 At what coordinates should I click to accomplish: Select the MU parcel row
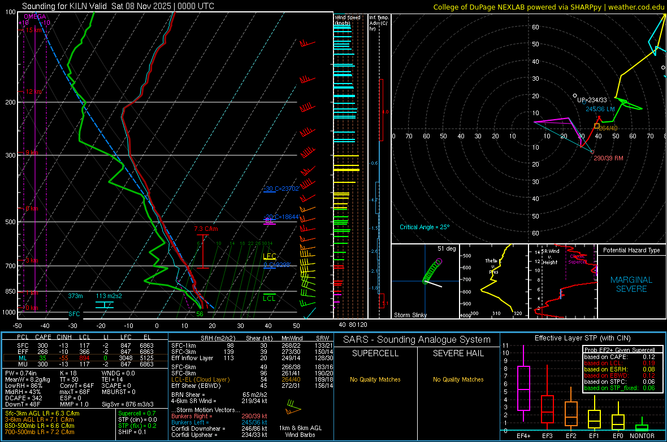point(85,364)
